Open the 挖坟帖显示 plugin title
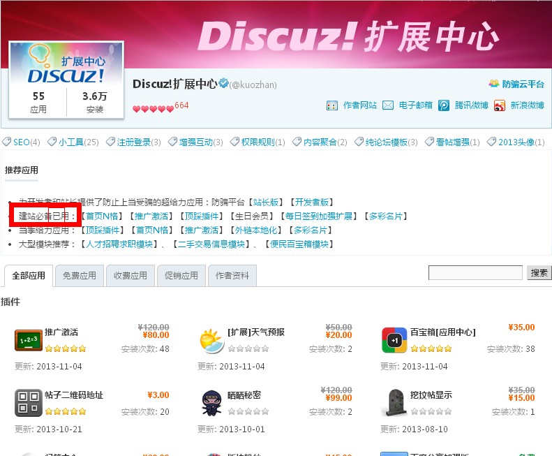This screenshot has width=552, height=456. click(x=431, y=395)
